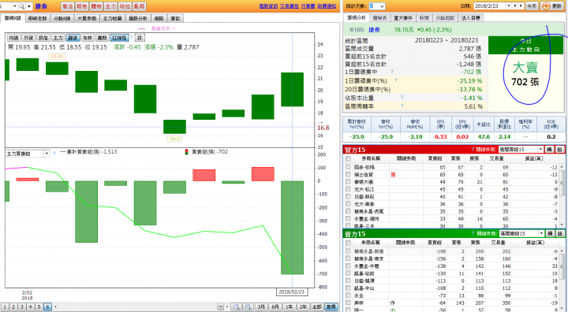Select the 2年 time range

click(303, 306)
